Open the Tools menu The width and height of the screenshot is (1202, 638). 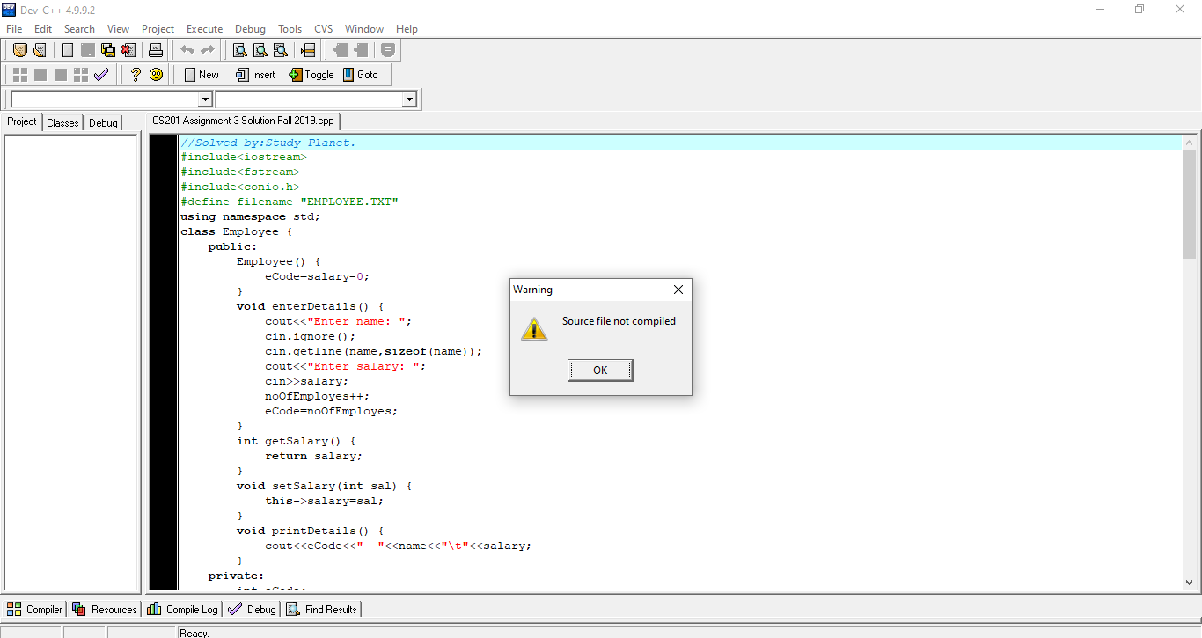(290, 29)
